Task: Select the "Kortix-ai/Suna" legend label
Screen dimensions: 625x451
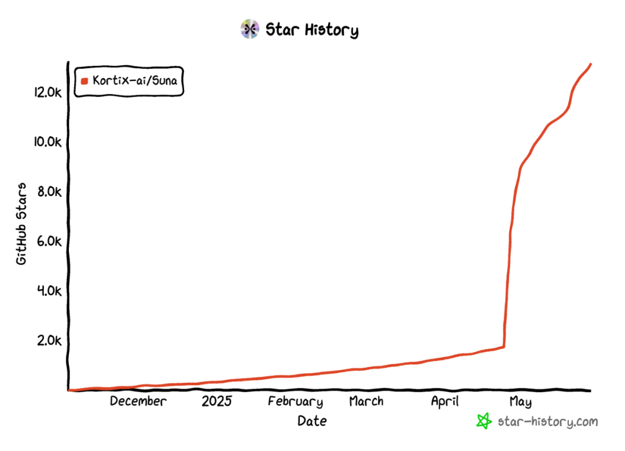Action: pos(135,81)
